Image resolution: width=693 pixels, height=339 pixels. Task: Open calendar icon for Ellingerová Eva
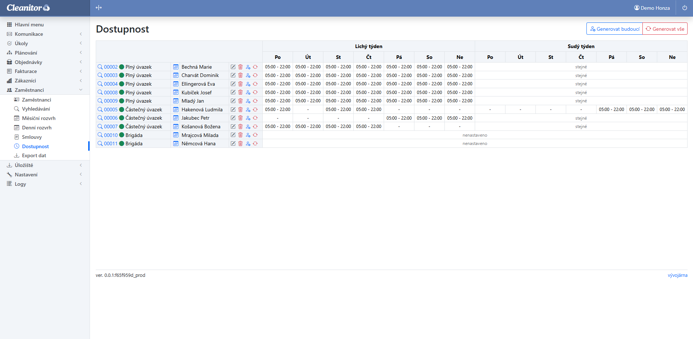[x=176, y=84]
